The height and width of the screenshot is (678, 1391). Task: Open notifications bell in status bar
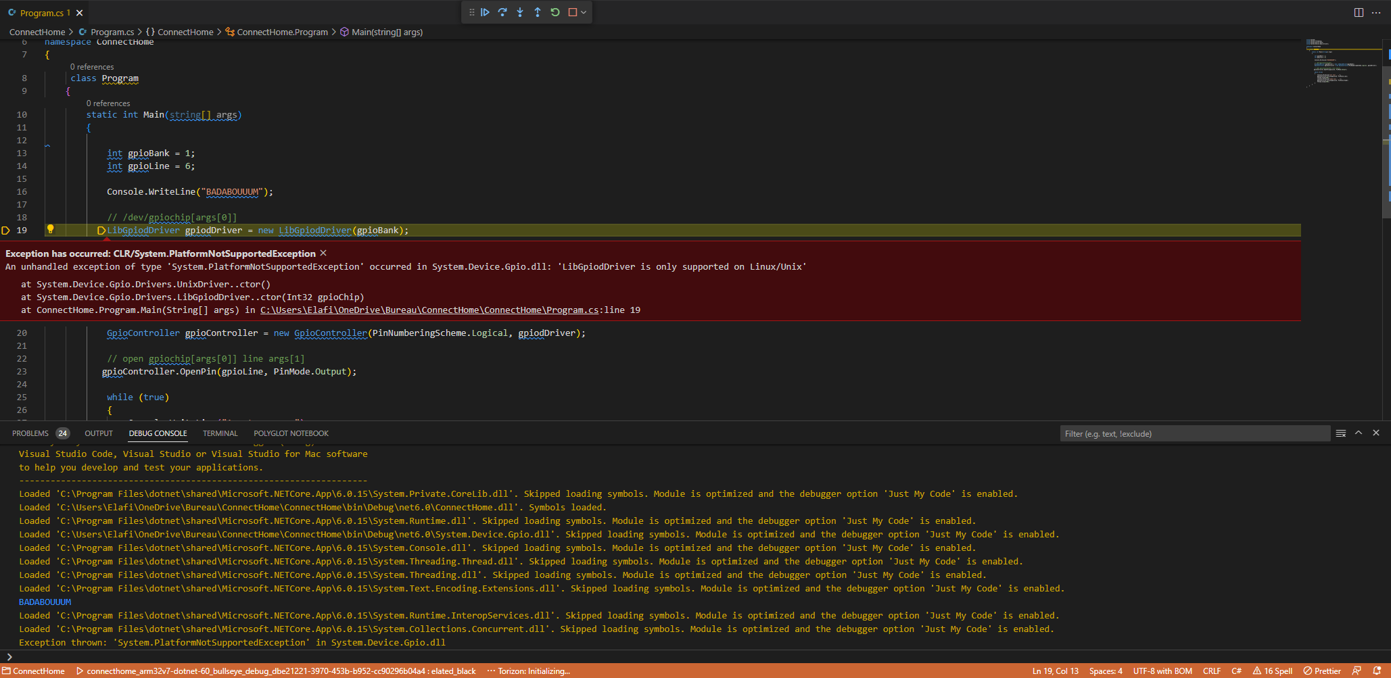(x=1377, y=671)
